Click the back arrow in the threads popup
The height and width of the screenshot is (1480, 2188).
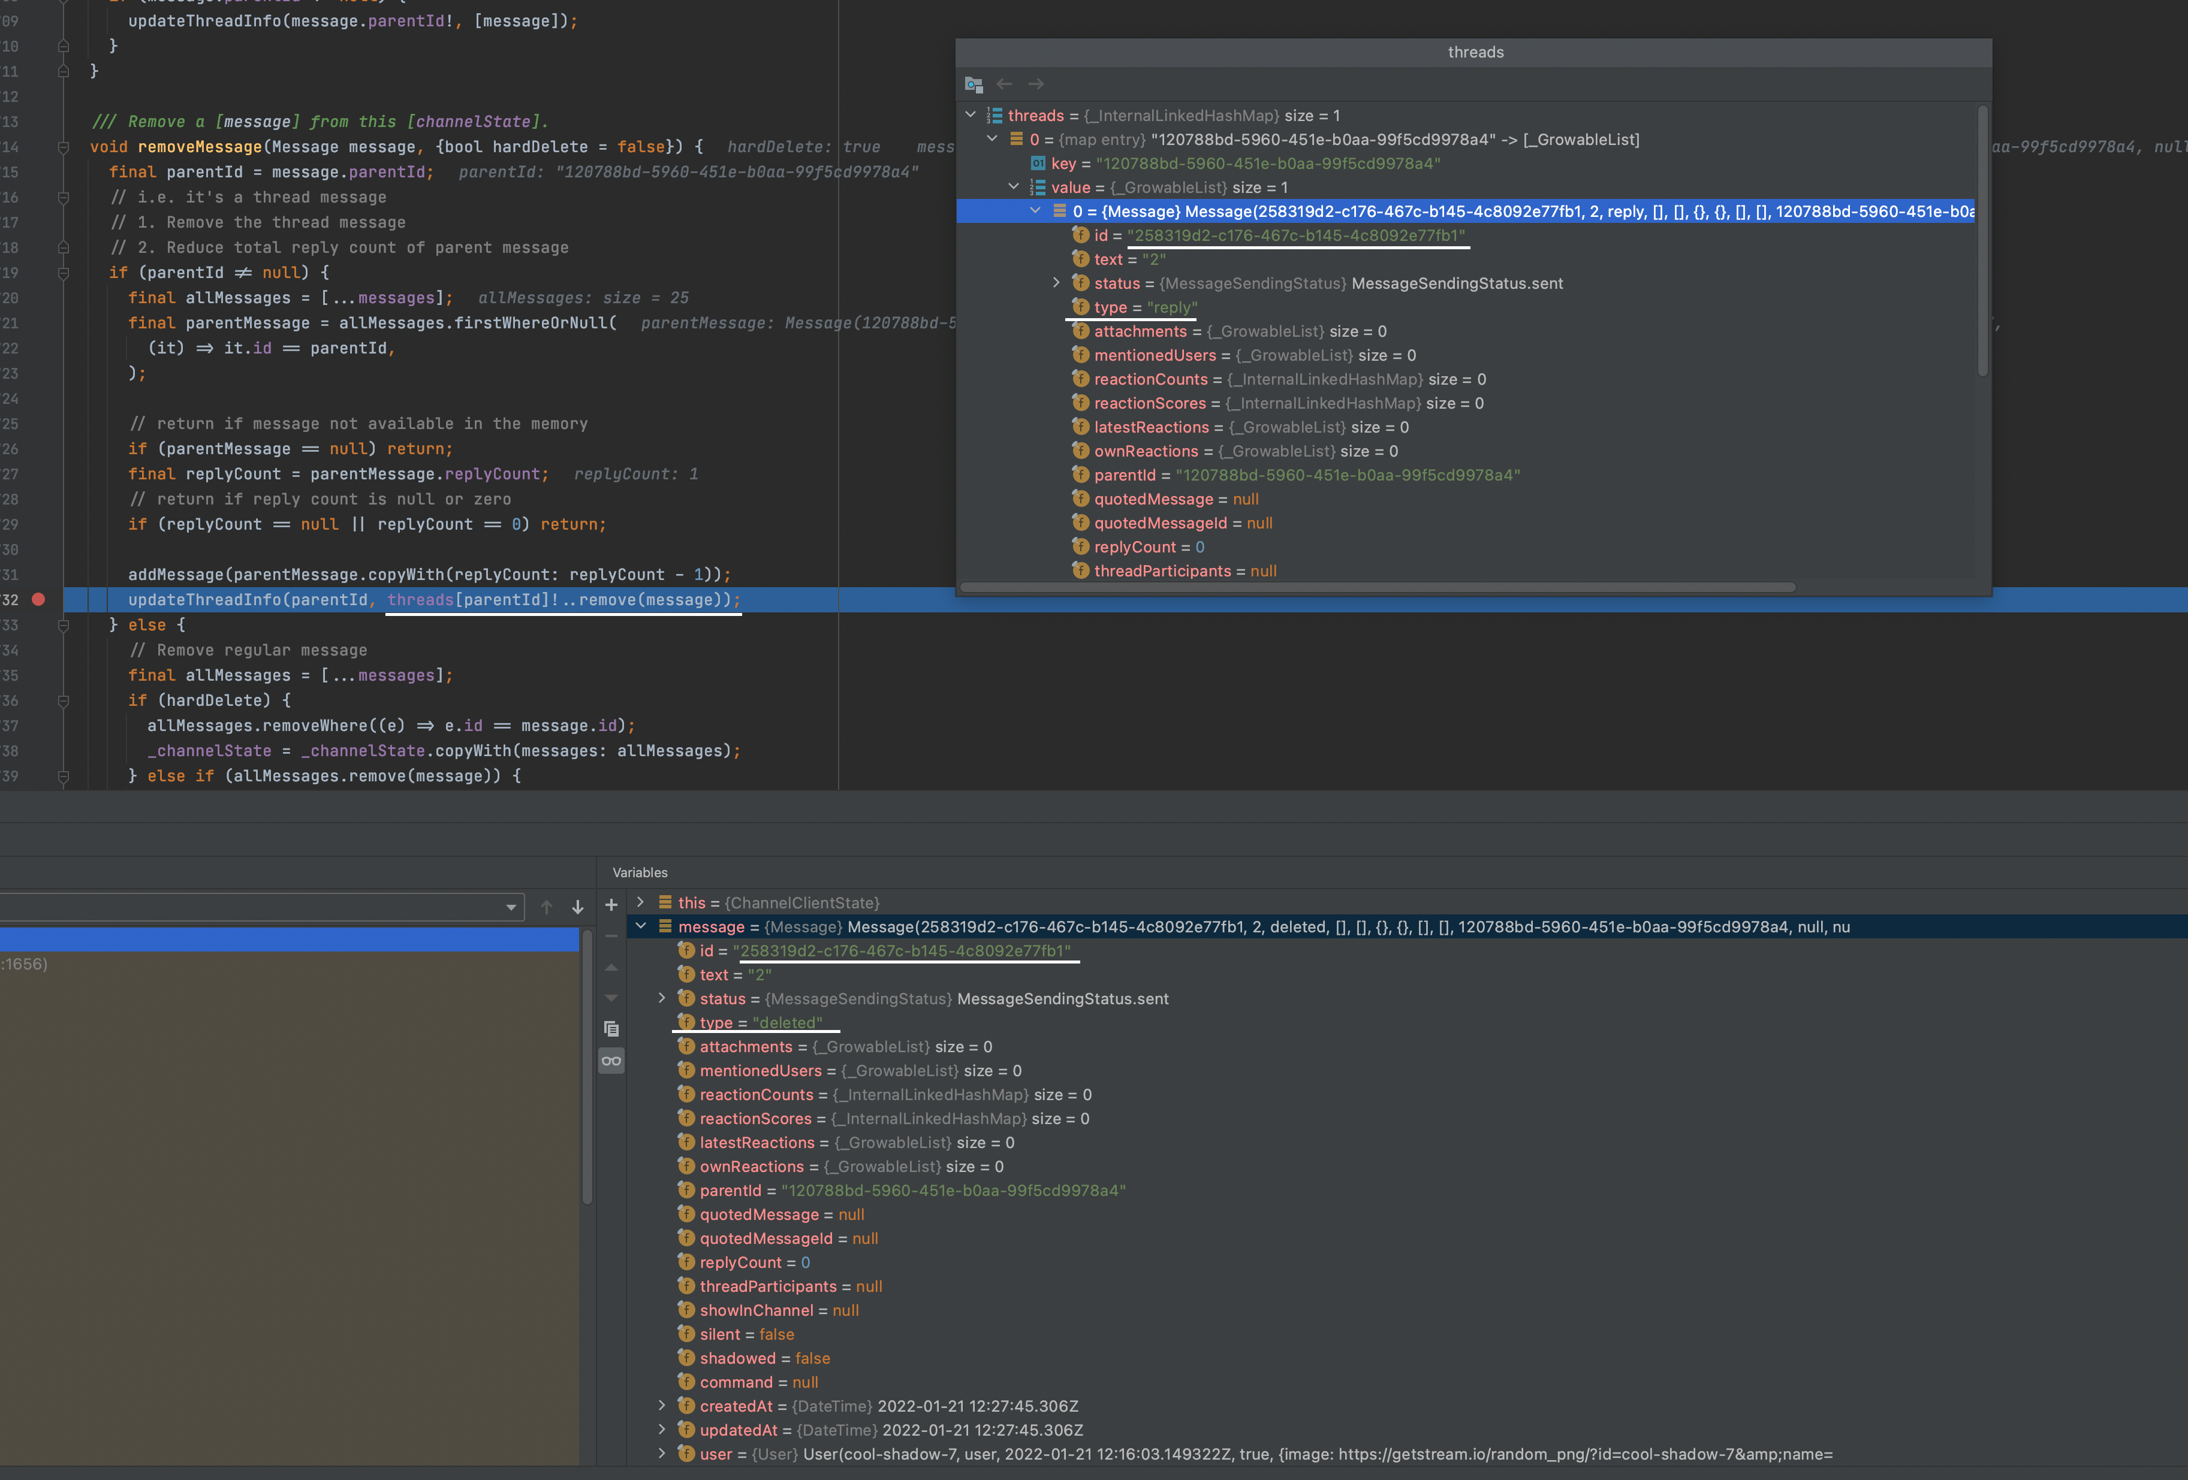click(1005, 84)
